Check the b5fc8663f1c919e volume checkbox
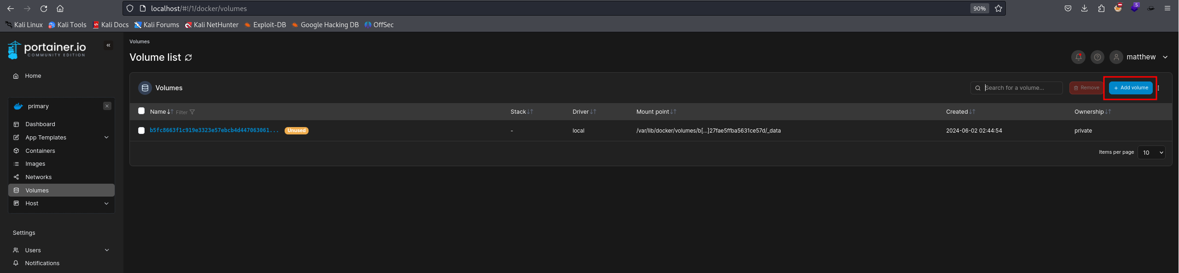The image size is (1179, 273). point(141,131)
